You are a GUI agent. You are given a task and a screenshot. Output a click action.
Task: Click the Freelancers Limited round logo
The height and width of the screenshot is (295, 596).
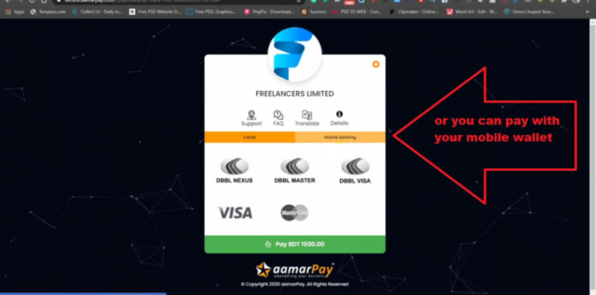295,54
